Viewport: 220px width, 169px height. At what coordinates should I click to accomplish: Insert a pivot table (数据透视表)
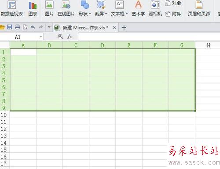pyautogui.click(x=12, y=8)
